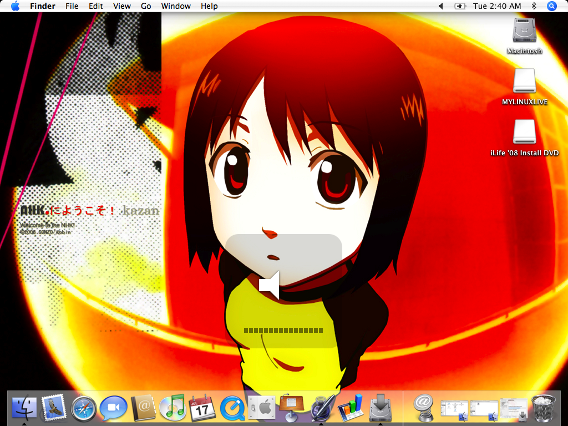Open iCal calendar from the Dock
The image size is (568, 426).
pyautogui.click(x=202, y=408)
